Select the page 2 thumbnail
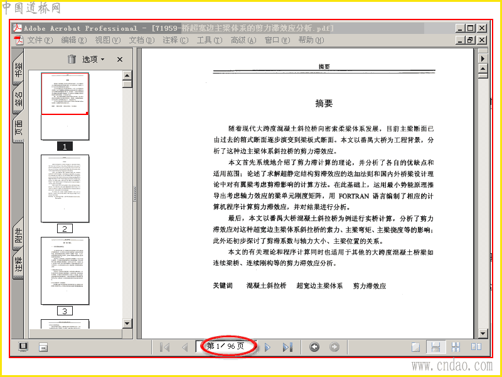Image resolution: width=502 pixels, height=377 pixels. 65,188
